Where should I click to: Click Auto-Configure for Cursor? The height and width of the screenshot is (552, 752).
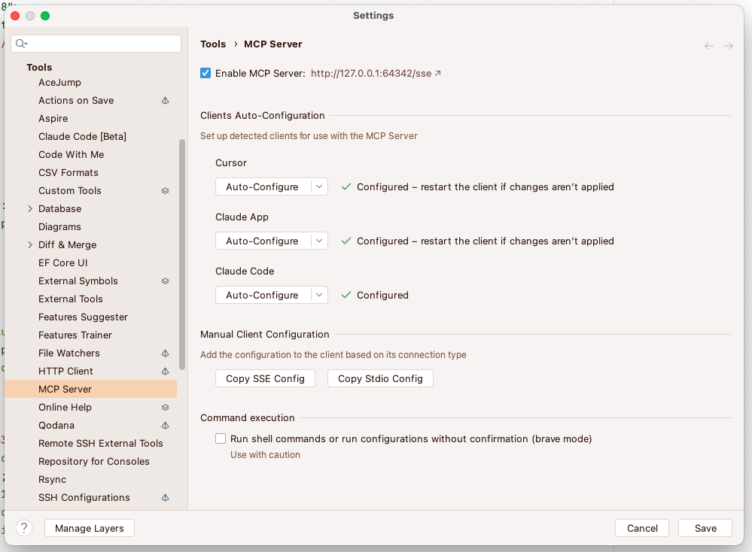click(x=263, y=187)
